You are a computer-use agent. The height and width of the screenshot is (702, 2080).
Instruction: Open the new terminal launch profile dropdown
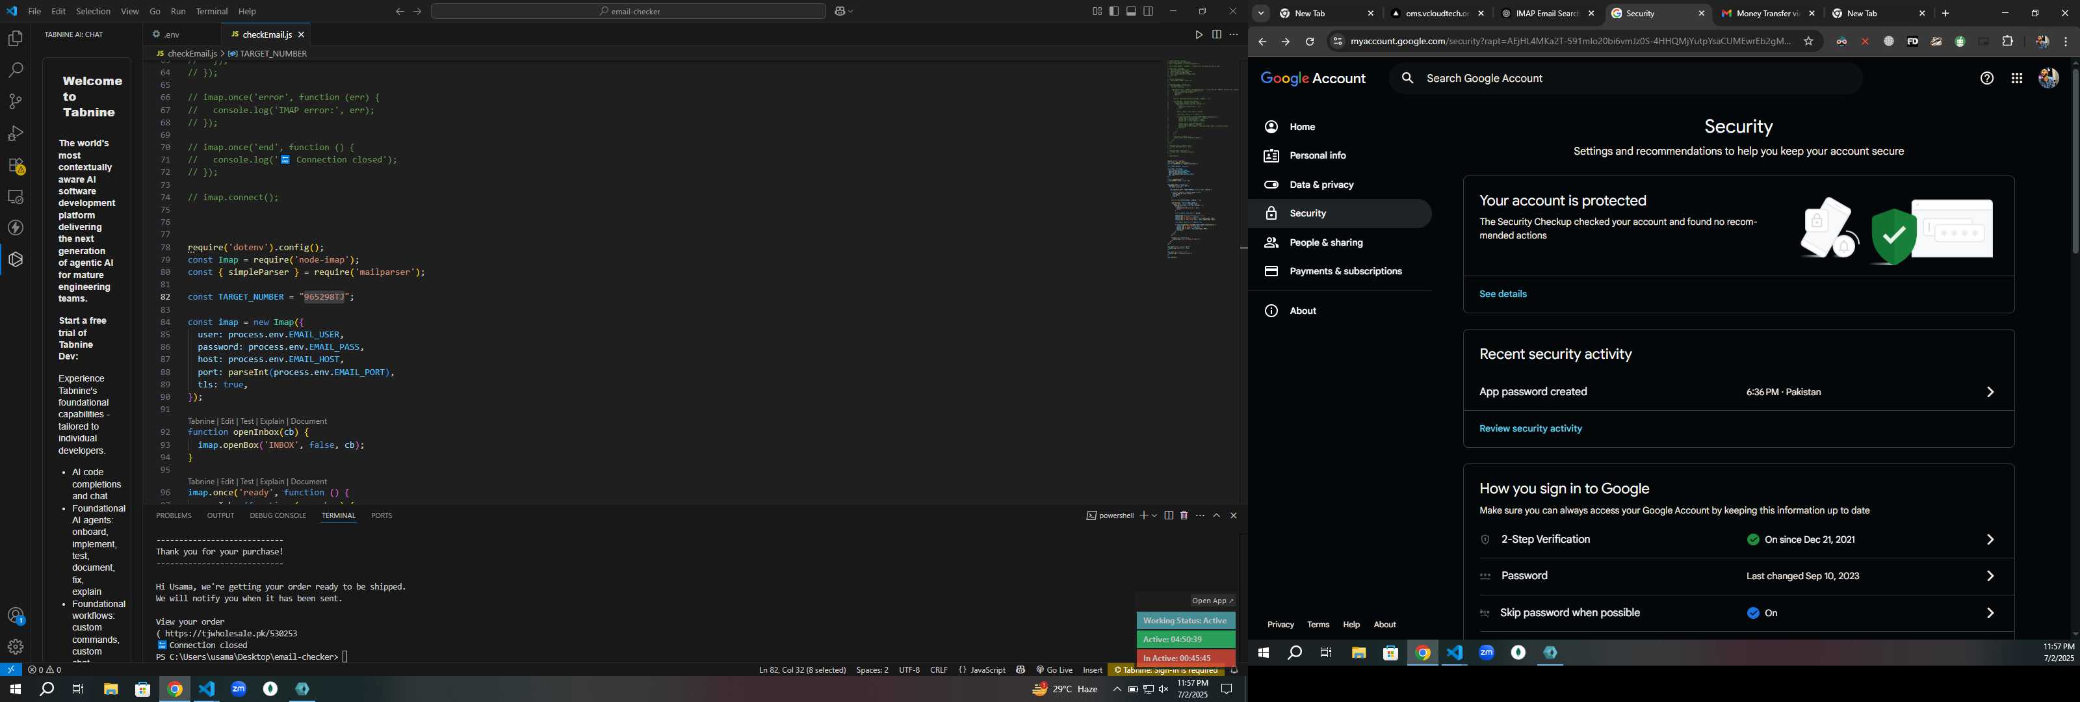pyautogui.click(x=1154, y=515)
